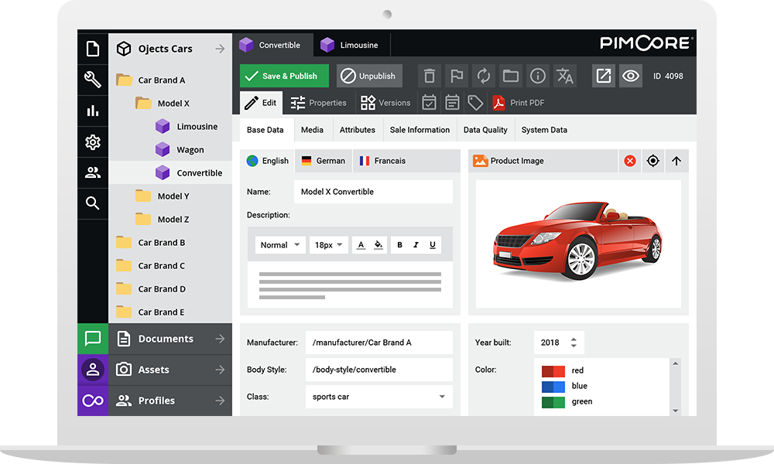Toggle underline formatting
Image resolution: width=774 pixels, height=464 pixels.
pyautogui.click(x=433, y=245)
